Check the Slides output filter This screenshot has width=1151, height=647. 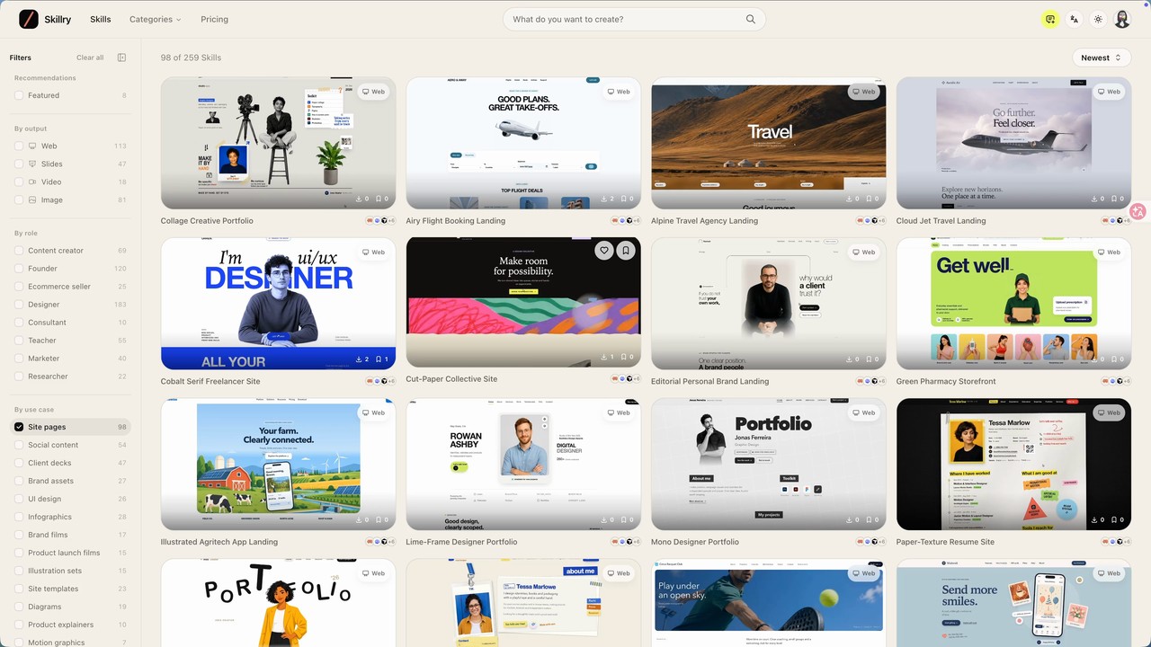click(x=19, y=164)
